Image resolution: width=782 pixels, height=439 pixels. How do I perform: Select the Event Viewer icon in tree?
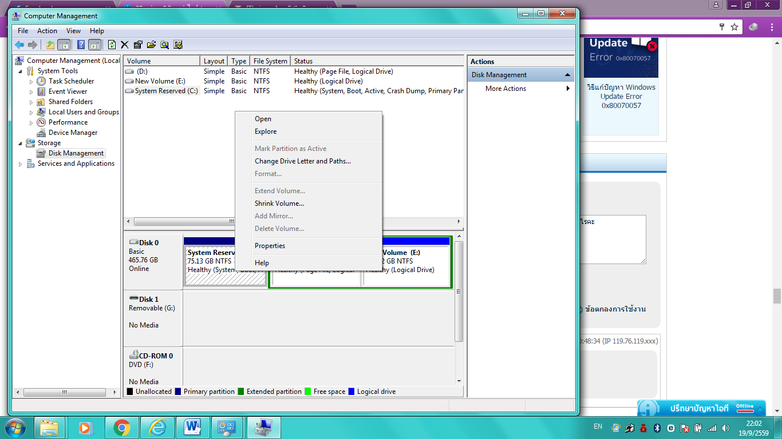pos(41,91)
